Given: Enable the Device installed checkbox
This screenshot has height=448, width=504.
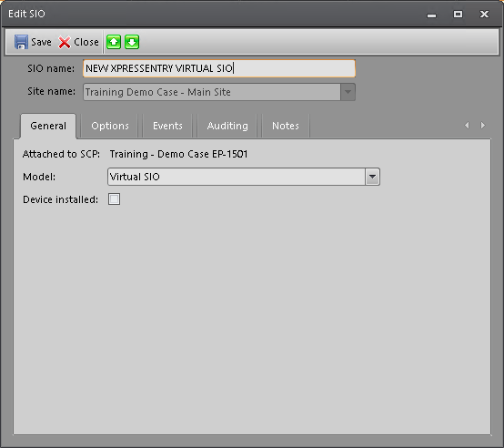Looking at the screenshot, I should (x=114, y=199).
